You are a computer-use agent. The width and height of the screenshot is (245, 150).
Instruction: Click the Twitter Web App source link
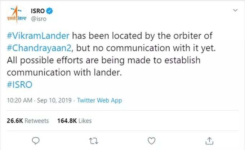click(99, 100)
